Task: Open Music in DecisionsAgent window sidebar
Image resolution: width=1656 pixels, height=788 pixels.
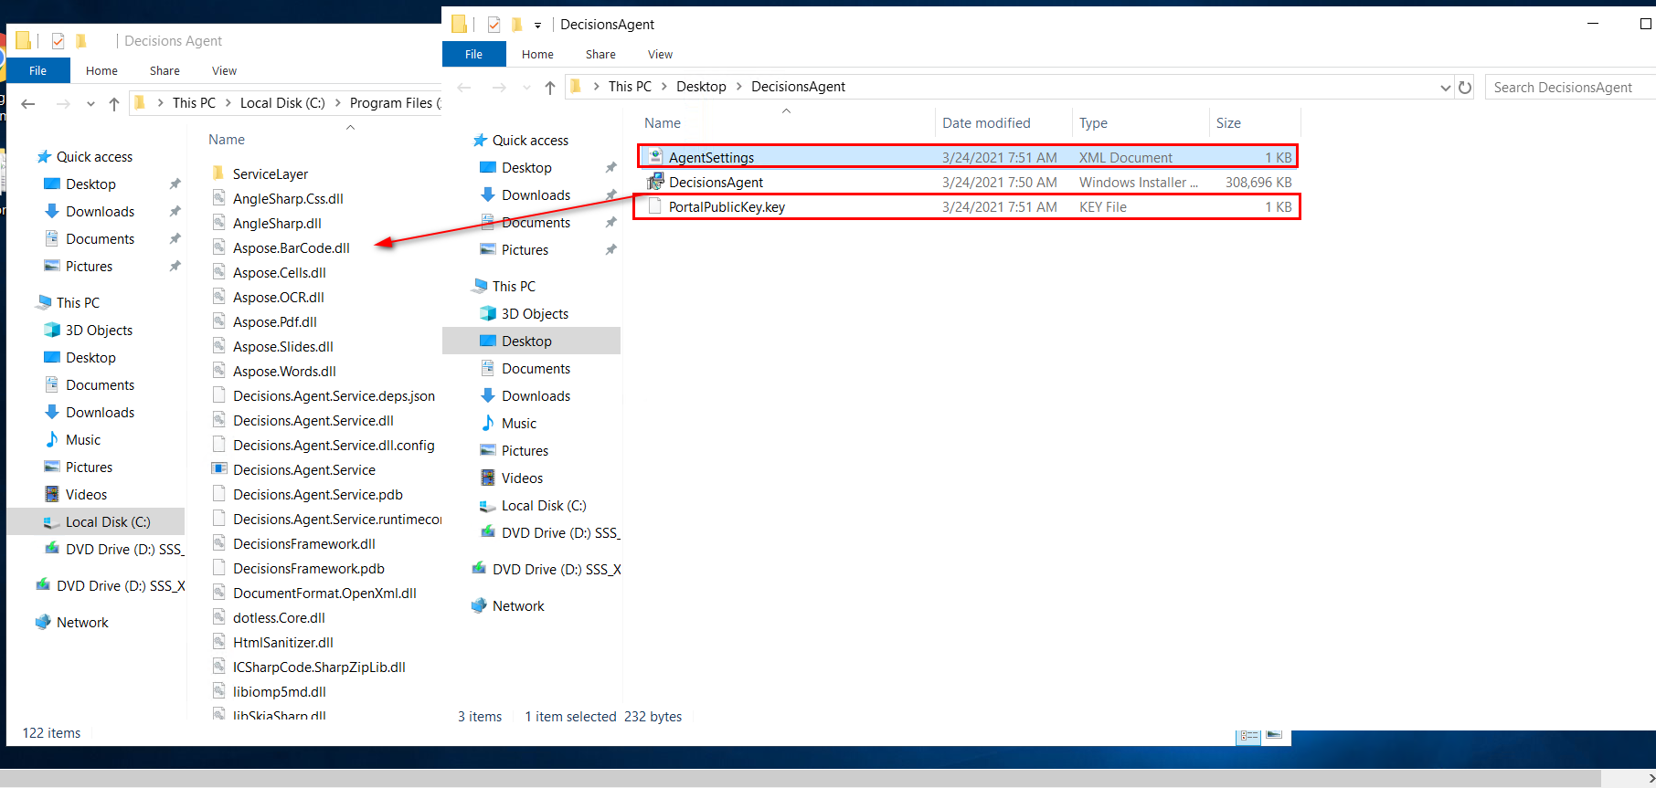Action: (x=518, y=423)
